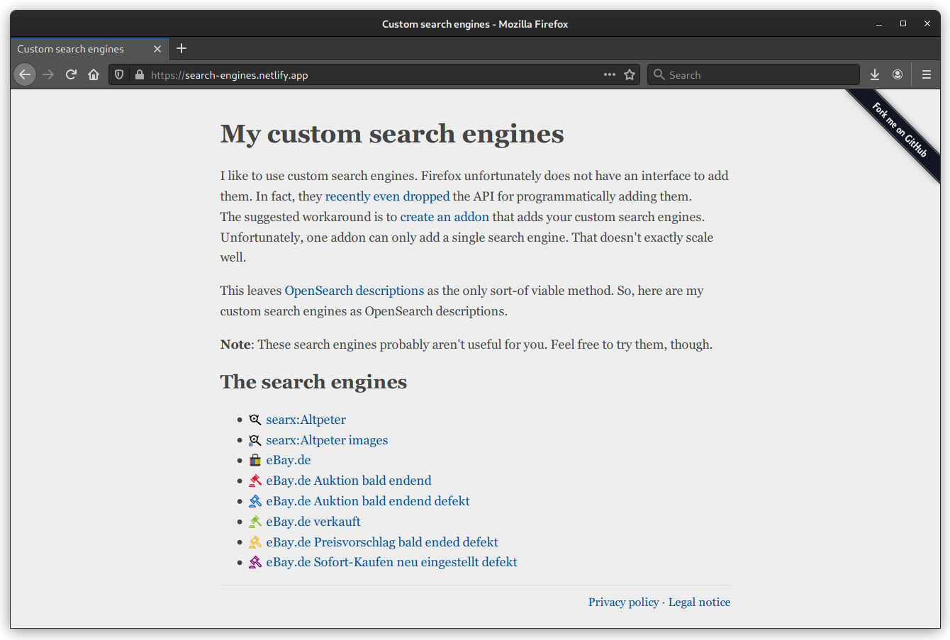This screenshot has width=950, height=640.
Task: Maximize the Firefox window
Action: point(903,24)
